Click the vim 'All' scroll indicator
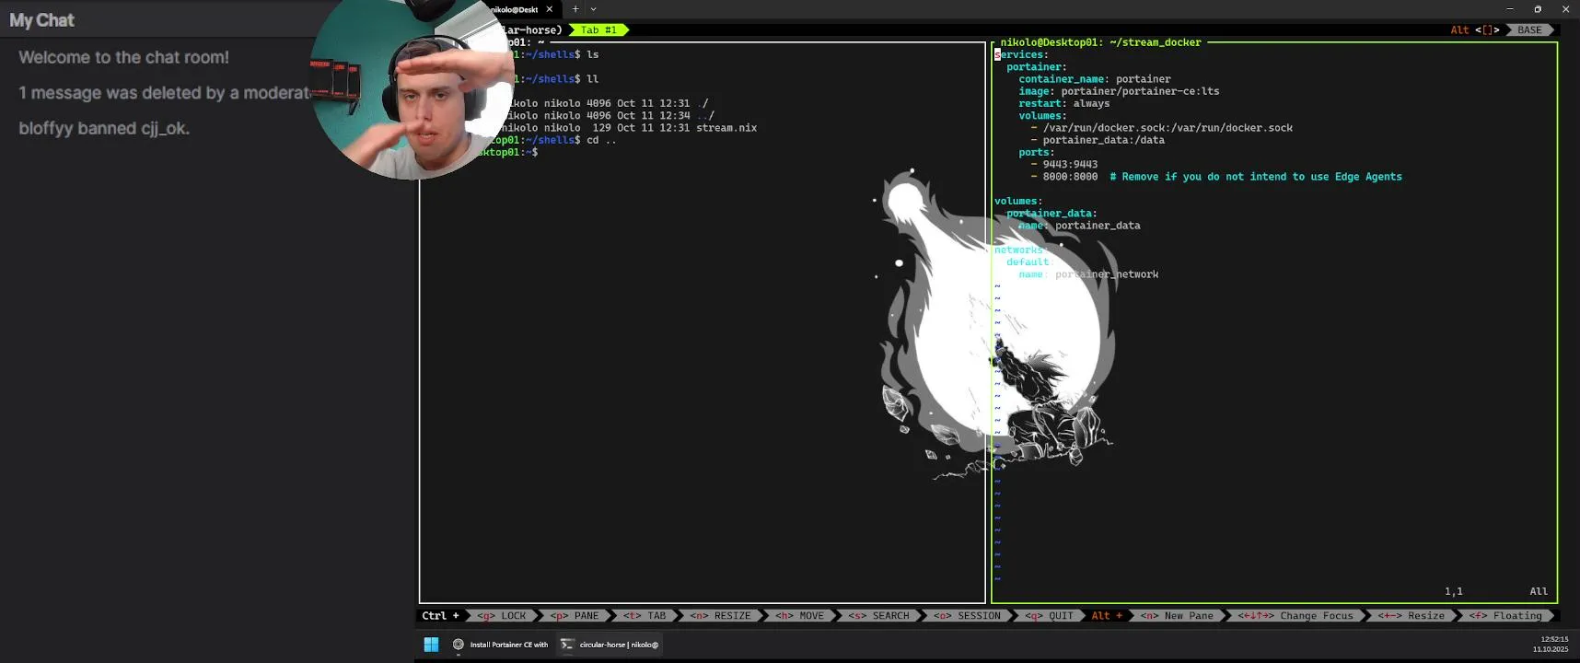Viewport: 1580px width, 663px height. pyautogui.click(x=1539, y=591)
